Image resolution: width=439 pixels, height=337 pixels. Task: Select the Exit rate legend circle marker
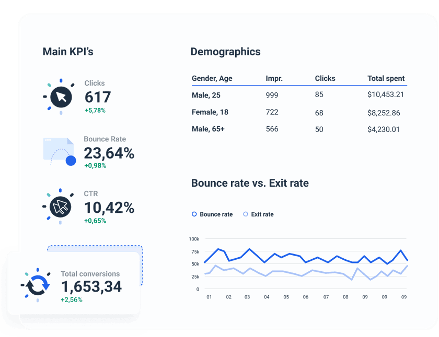tap(245, 214)
